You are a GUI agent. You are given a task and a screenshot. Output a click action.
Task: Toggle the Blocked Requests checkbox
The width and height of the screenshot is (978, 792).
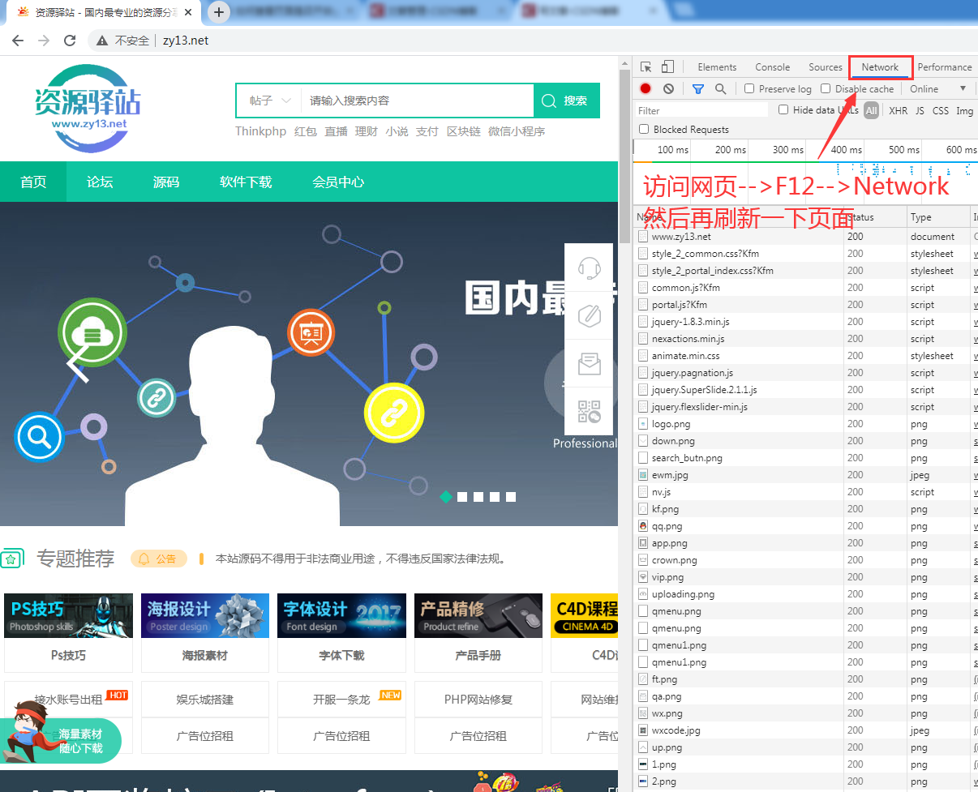point(644,129)
